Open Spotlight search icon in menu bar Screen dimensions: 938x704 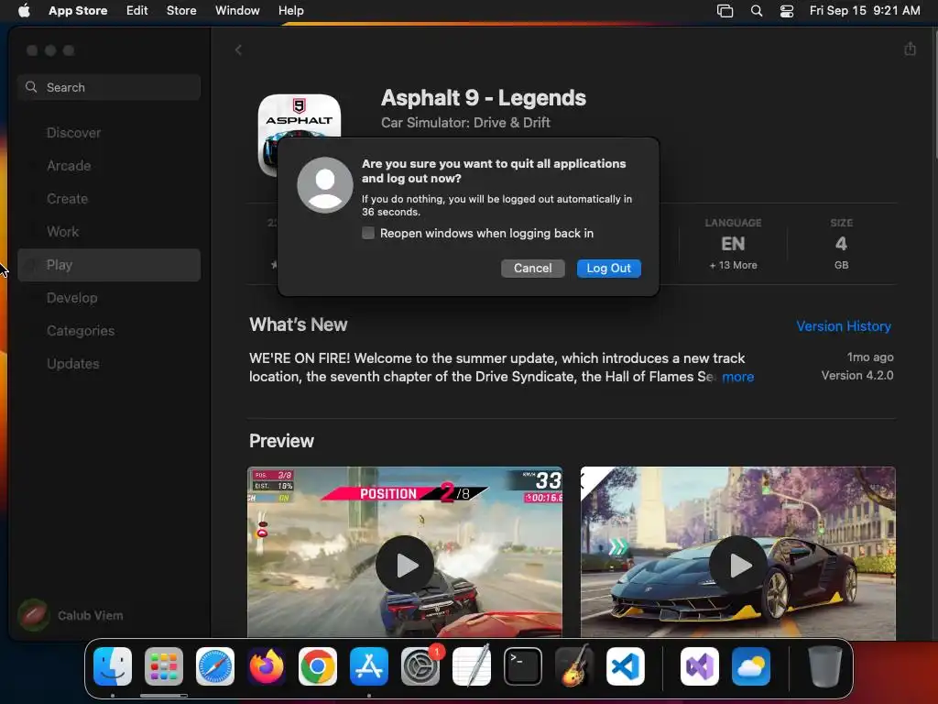tap(756, 11)
